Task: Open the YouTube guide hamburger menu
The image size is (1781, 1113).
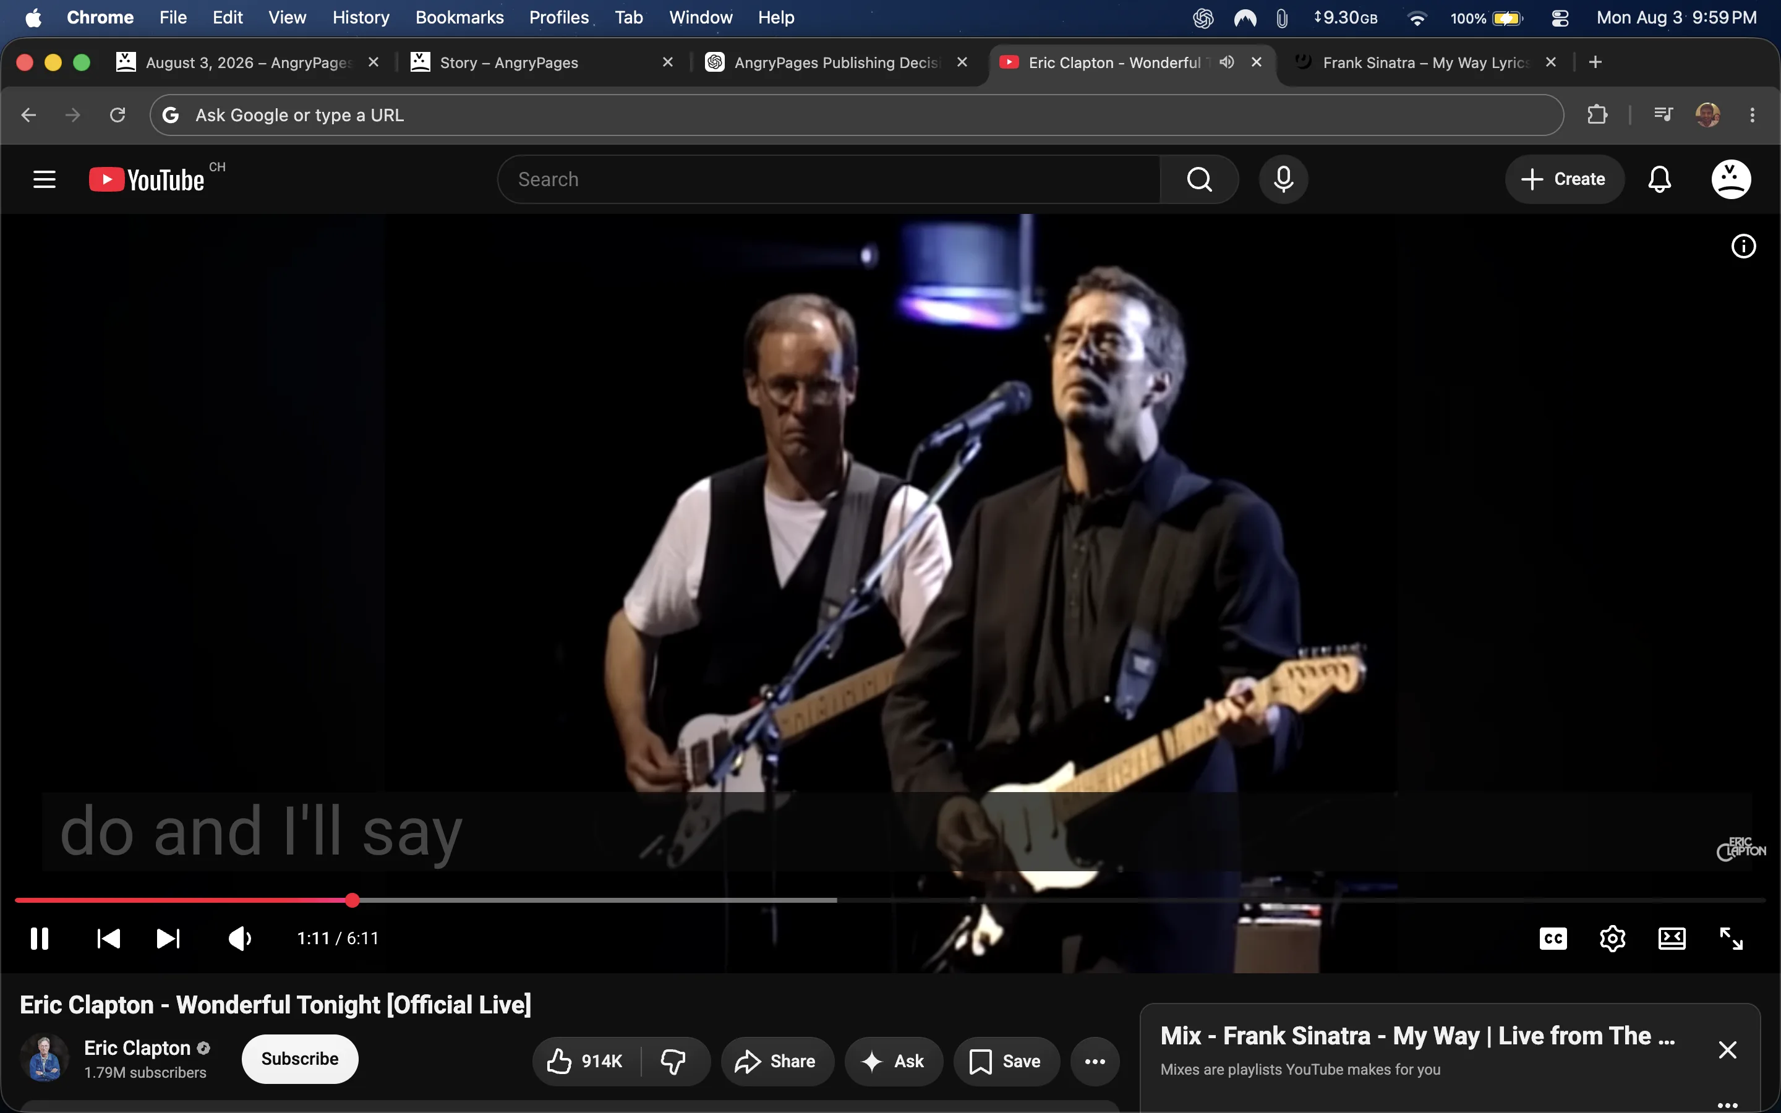Action: coord(44,179)
